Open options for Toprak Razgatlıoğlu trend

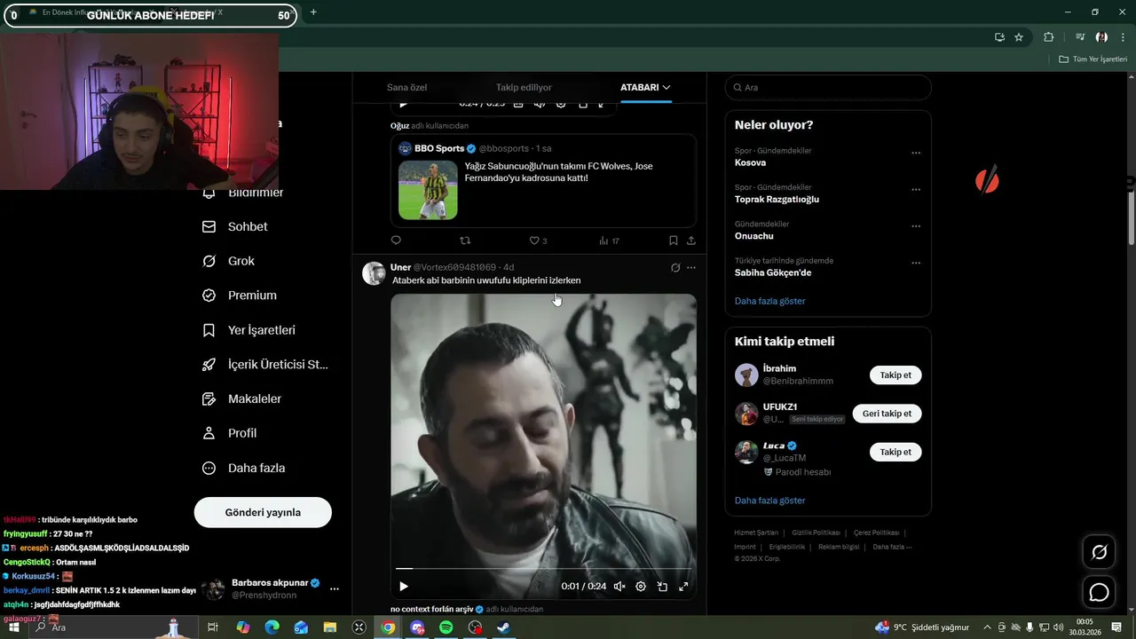[916, 190]
